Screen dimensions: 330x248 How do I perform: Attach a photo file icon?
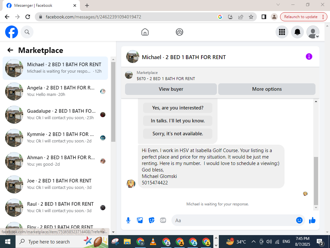click(x=140, y=220)
